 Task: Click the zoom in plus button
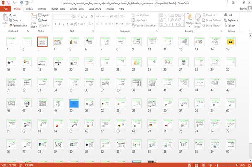click(237, 165)
